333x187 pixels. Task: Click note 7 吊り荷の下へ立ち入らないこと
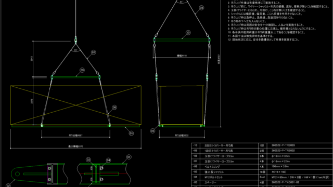click(x=247, y=21)
